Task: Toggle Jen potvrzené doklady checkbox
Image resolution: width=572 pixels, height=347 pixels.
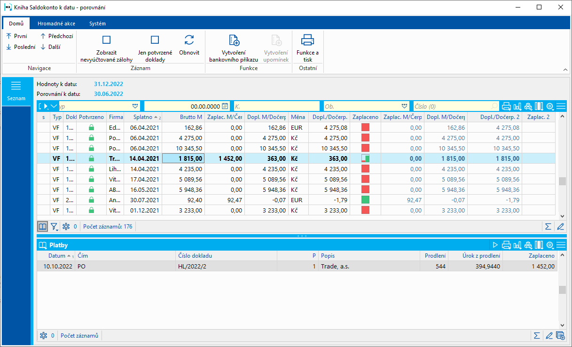Action: pyautogui.click(x=155, y=40)
